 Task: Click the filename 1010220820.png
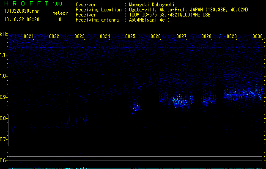(22, 11)
